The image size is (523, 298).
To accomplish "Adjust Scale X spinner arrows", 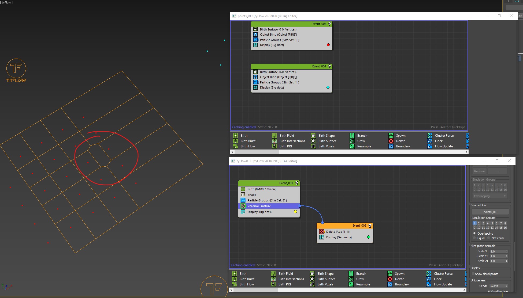I will (507, 251).
